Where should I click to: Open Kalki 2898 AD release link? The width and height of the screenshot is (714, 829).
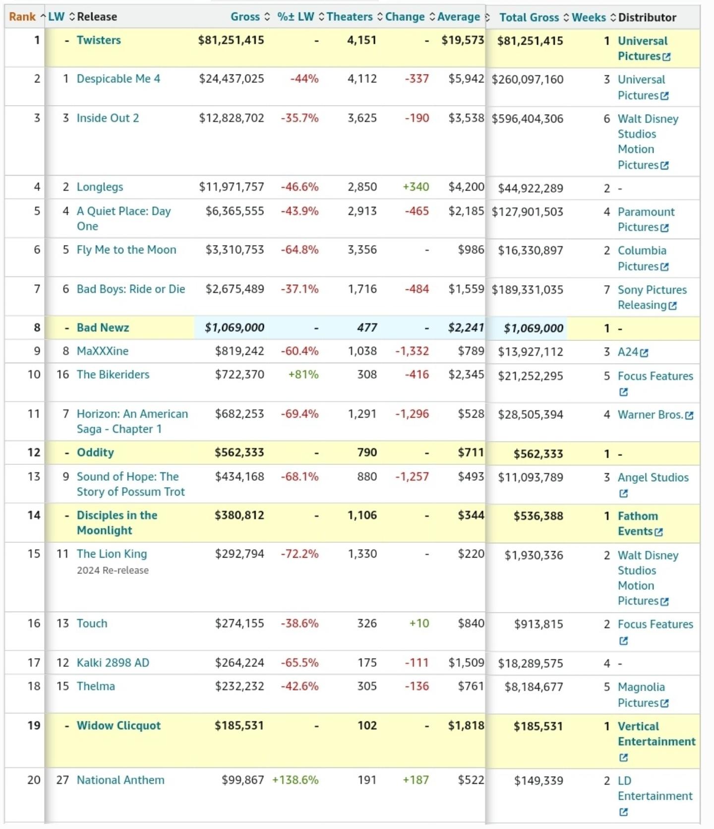(113, 663)
